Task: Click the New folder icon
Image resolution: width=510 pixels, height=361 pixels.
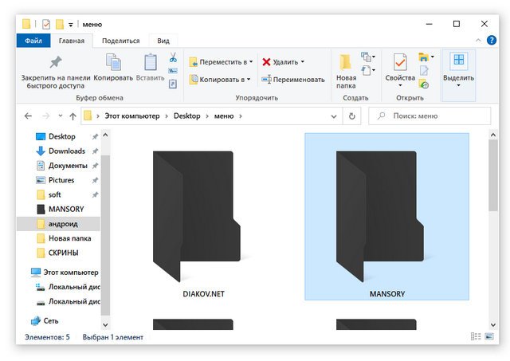Action: [345, 62]
